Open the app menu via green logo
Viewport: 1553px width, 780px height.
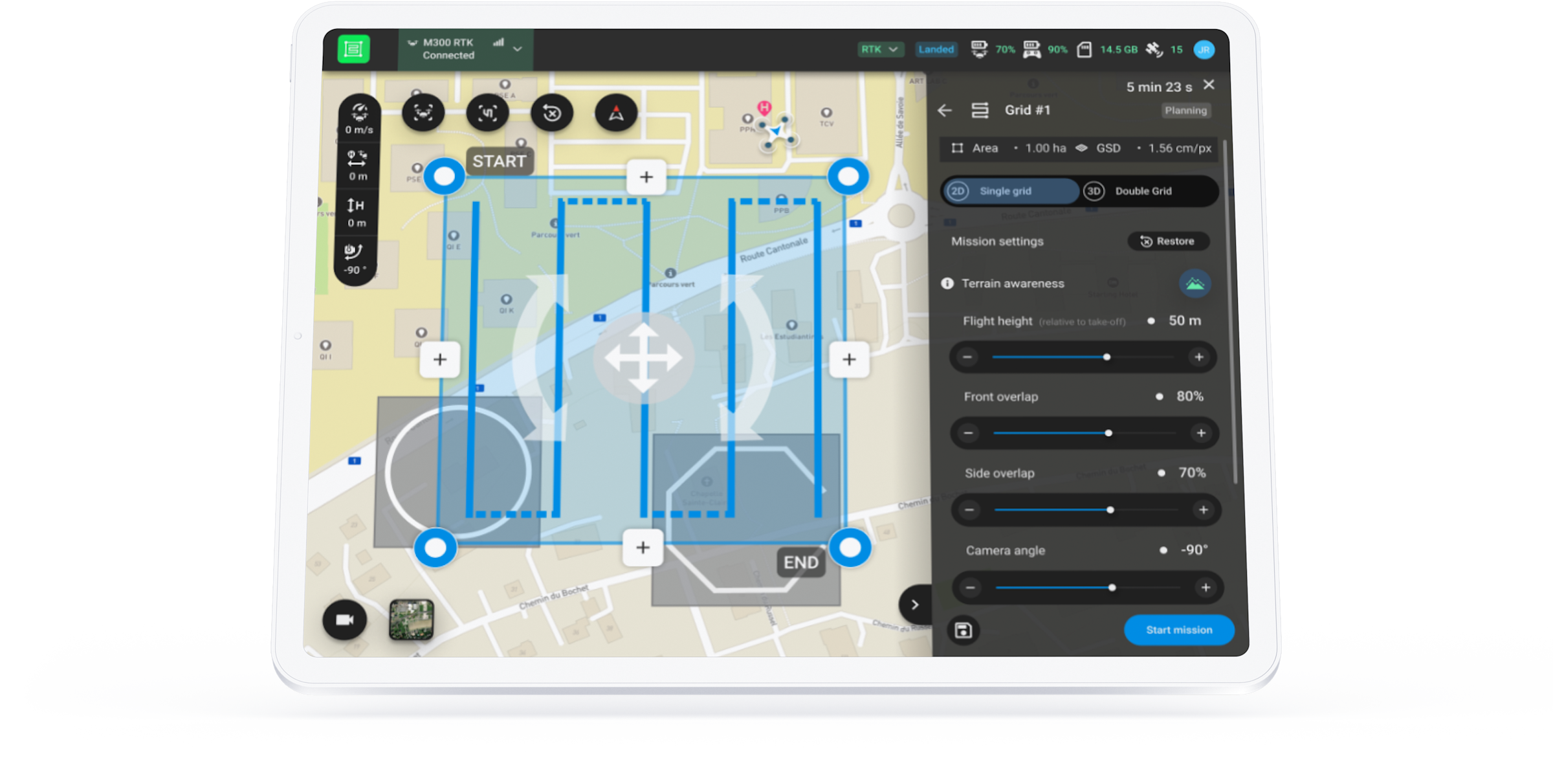(353, 49)
